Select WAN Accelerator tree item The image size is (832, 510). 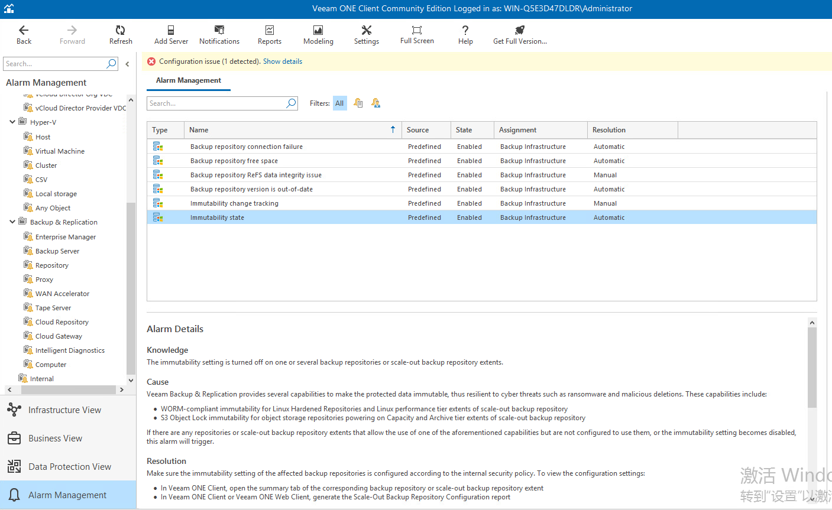(x=62, y=294)
